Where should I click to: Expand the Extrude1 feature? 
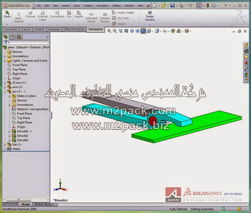tap(9, 131)
